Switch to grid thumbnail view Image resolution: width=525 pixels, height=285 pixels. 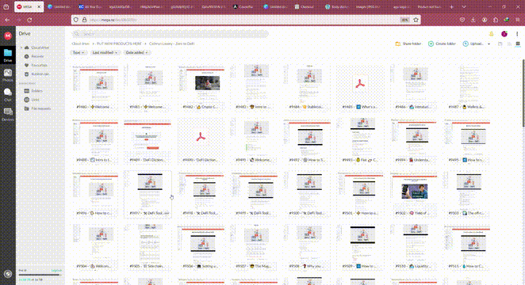pyautogui.click(x=518, y=44)
